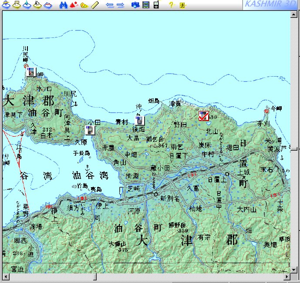Open the color palette settings icon
300x283 pixels.
[x=84, y=5]
